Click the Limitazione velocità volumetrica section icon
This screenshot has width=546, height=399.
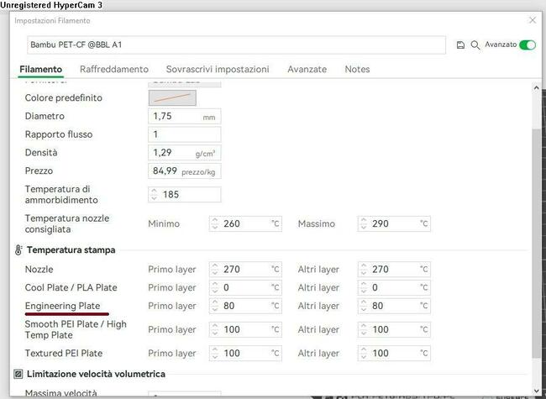pyautogui.click(x=18, y=374)
